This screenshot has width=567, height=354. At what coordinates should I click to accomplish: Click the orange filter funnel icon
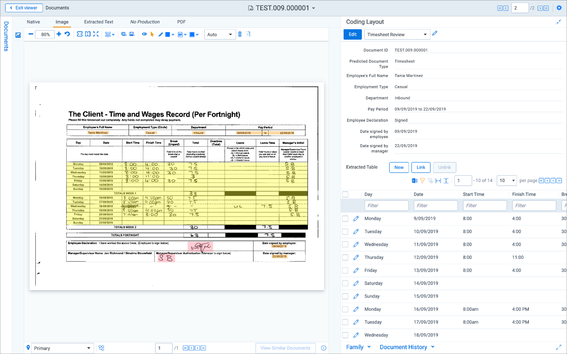pyautogui.click(x=423, y=181)
